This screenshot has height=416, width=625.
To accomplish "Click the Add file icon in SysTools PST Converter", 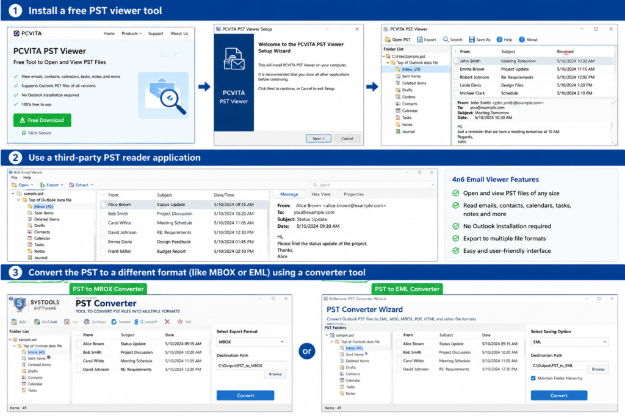I will click(15, 322).
